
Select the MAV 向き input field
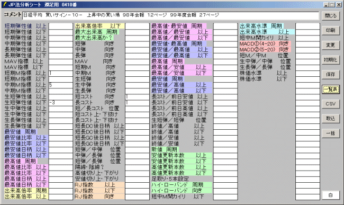[x=138, y=61]
